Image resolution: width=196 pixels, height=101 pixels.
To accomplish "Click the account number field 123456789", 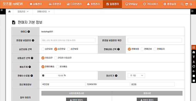I will pyautogui.click(x=108, y=84).
